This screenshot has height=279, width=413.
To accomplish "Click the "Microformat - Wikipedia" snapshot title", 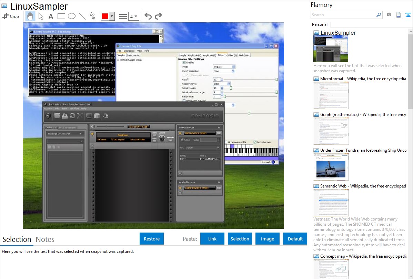I will pyautogui.click(x=363, y=79).
